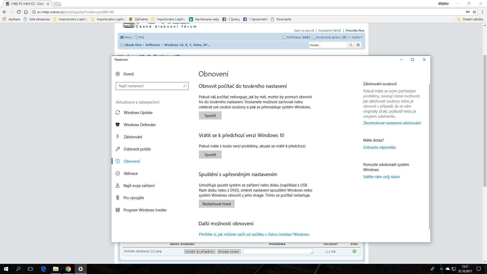Click the Najít nastavení search field
Image resolution: width=487 pixels, height=274 pixels.
coord(150,86)
